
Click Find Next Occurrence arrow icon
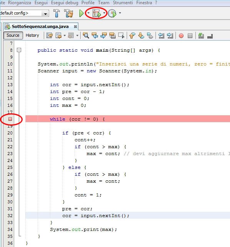click(x=104, y=36)
